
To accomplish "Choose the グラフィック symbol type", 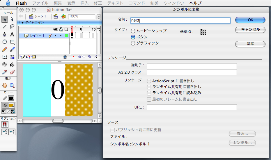I will (133, 43).
